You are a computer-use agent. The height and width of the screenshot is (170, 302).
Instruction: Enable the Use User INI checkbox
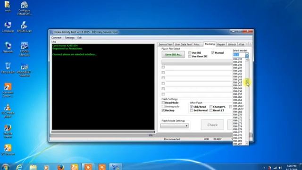190,56
